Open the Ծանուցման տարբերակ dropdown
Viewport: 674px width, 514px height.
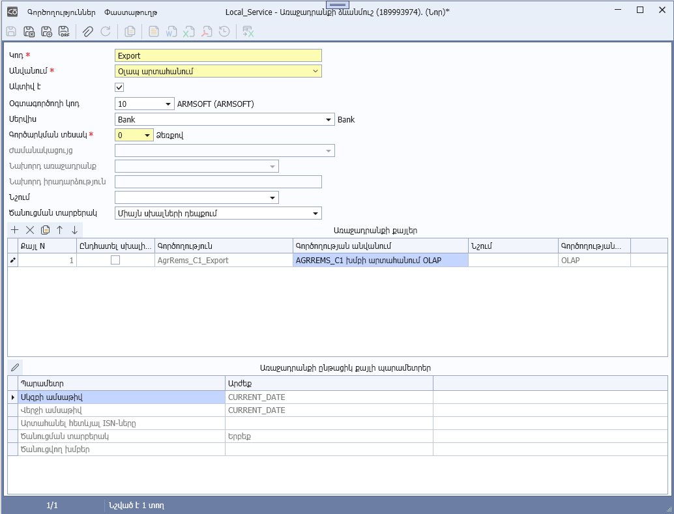315,213
